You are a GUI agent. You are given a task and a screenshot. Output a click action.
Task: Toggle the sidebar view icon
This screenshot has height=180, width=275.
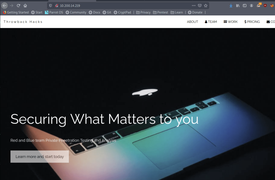245,6
